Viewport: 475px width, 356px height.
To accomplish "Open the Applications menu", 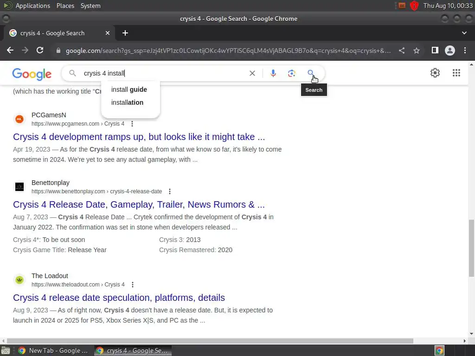I will pyautogui.click(x=33, y=6).
